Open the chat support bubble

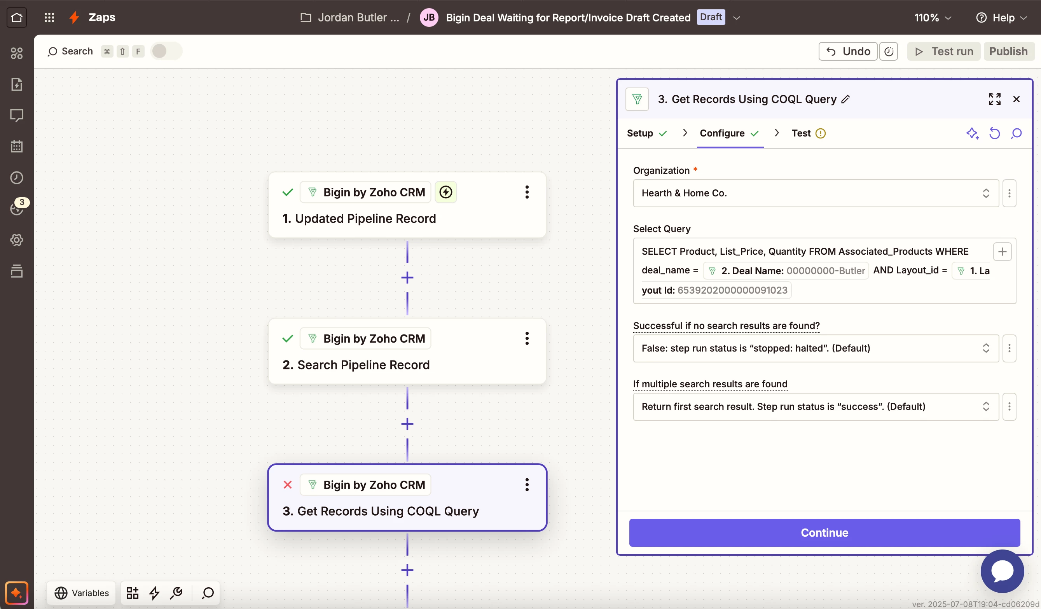coord(1002,570)
